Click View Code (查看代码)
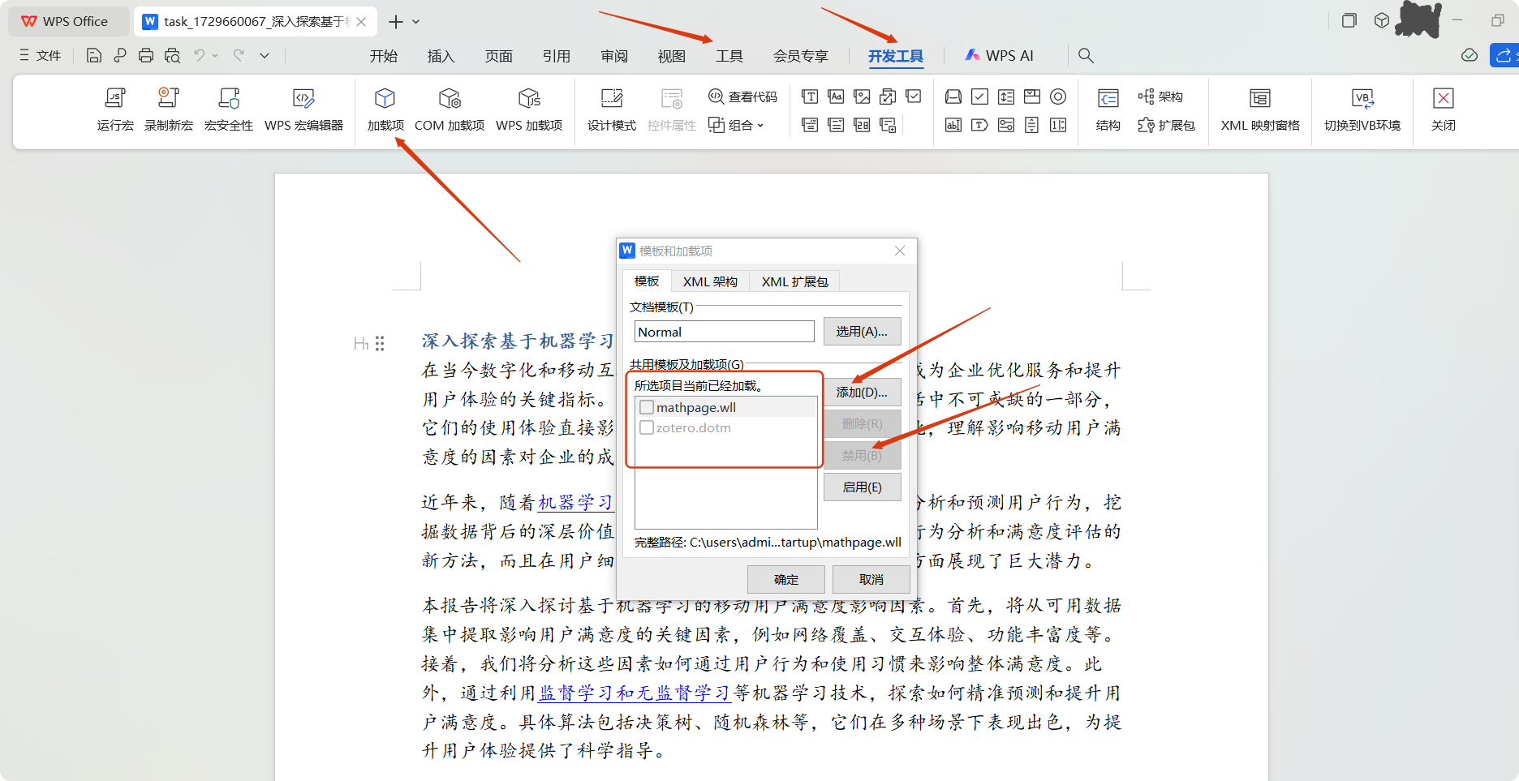Image resolution: width=1519 pixels, height=781 pixels. 742,97
